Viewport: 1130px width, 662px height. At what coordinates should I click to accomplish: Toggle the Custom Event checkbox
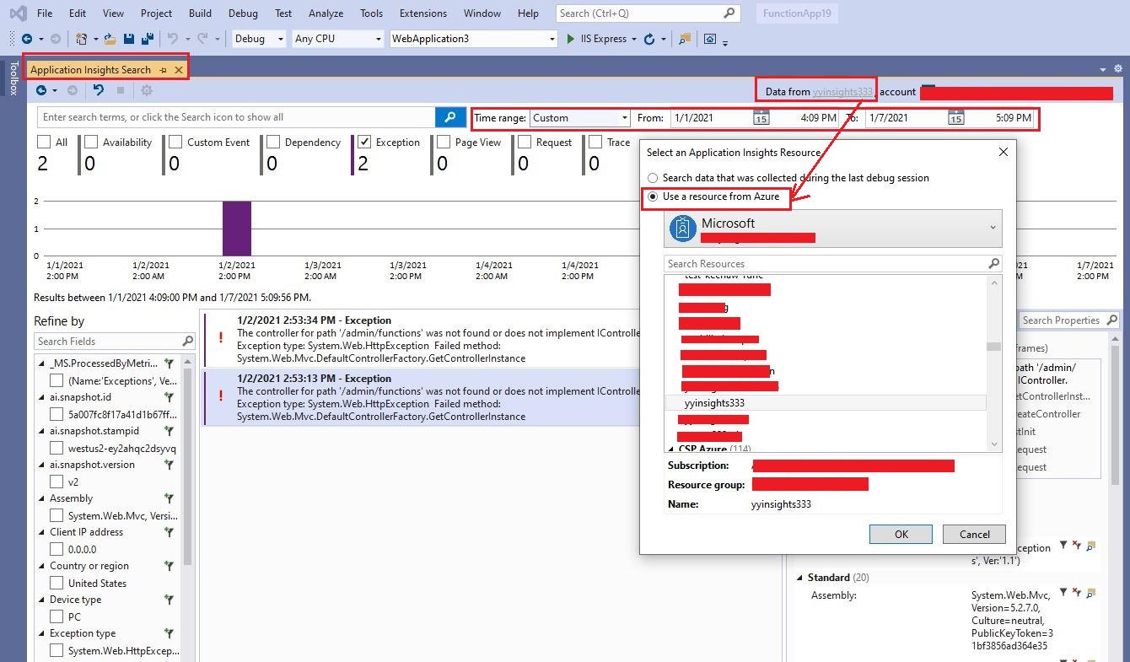click(x=175, y=143)
